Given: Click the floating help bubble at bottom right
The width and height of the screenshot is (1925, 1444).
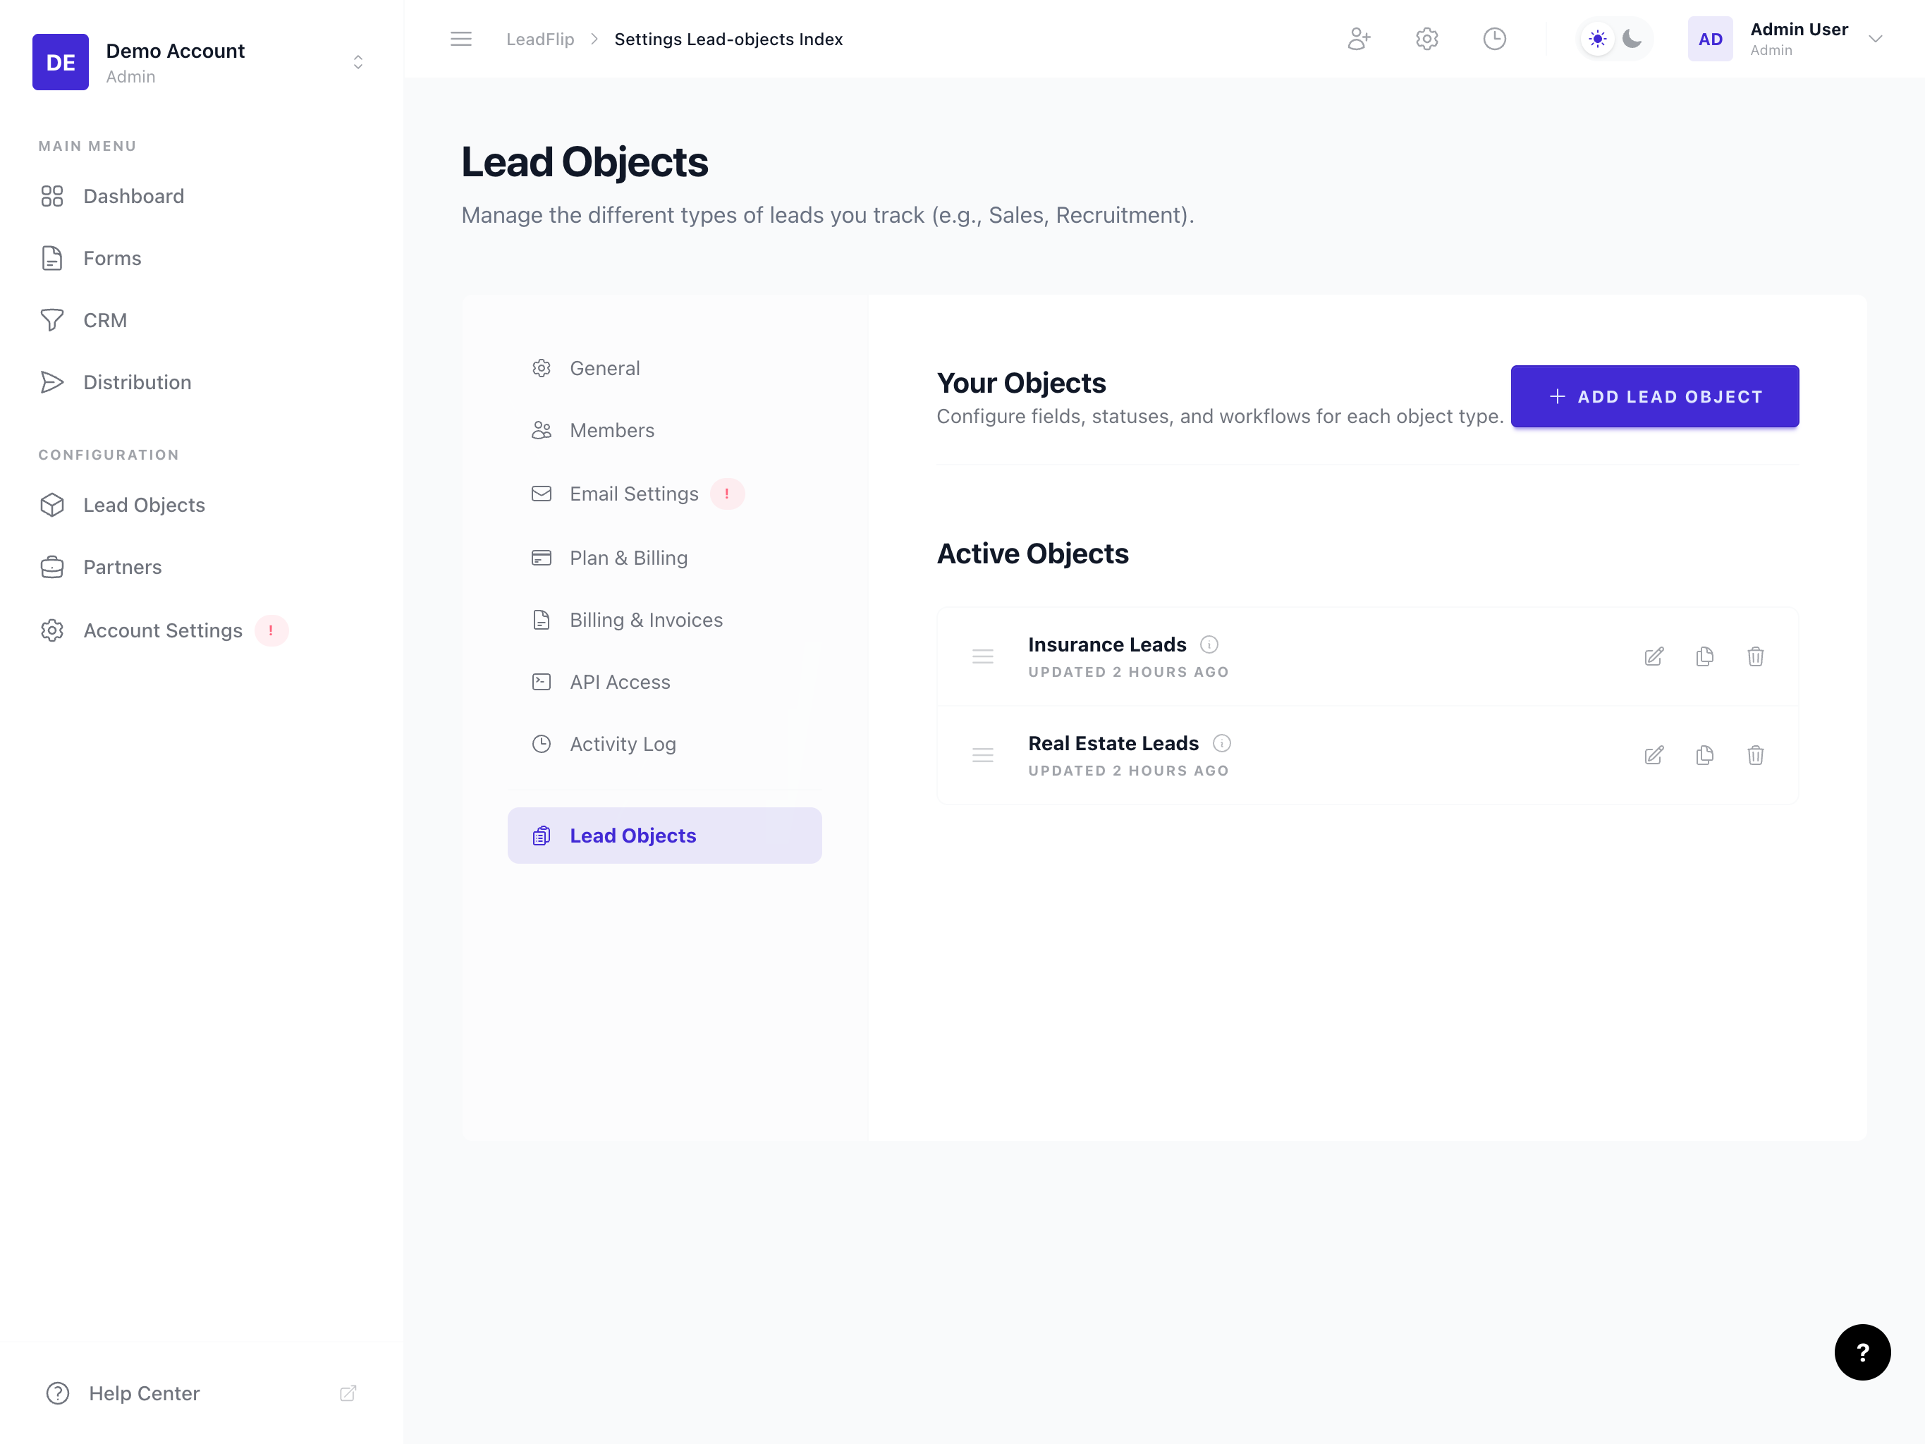Looking at the screenshot, I should [1862, 1352].
